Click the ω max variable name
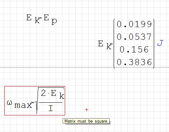Screen dimensions: 169x132 19,104
